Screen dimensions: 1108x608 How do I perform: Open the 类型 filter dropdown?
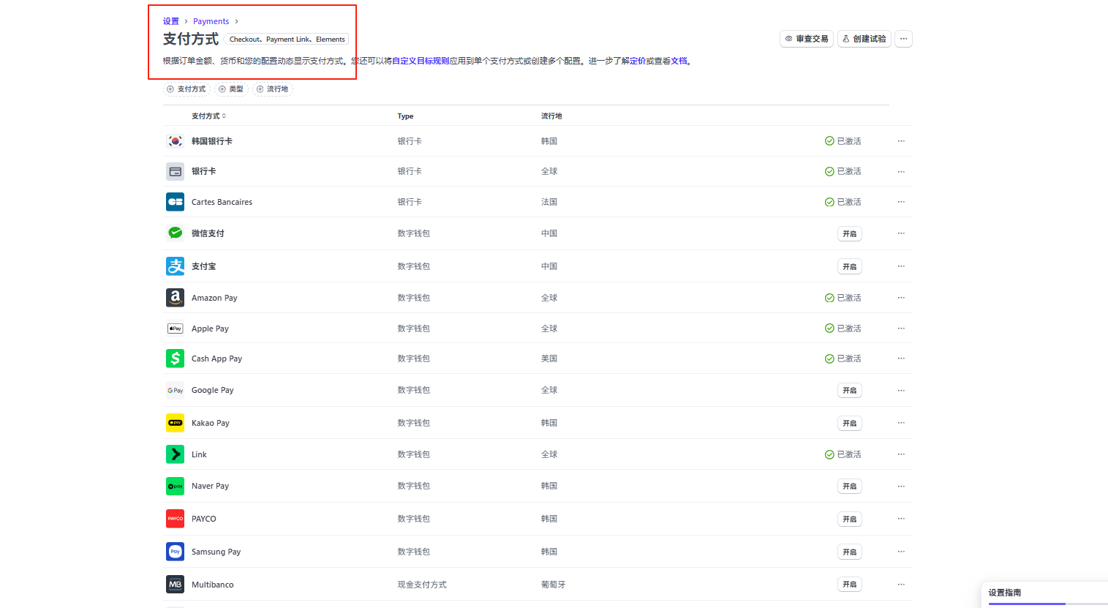[231, 89]
